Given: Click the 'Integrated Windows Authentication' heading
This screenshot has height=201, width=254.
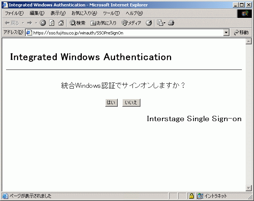Looking at the screenshot, I should [91, 57].
